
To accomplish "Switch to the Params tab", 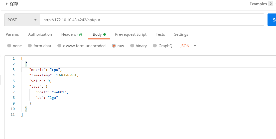I will point(12,34).
